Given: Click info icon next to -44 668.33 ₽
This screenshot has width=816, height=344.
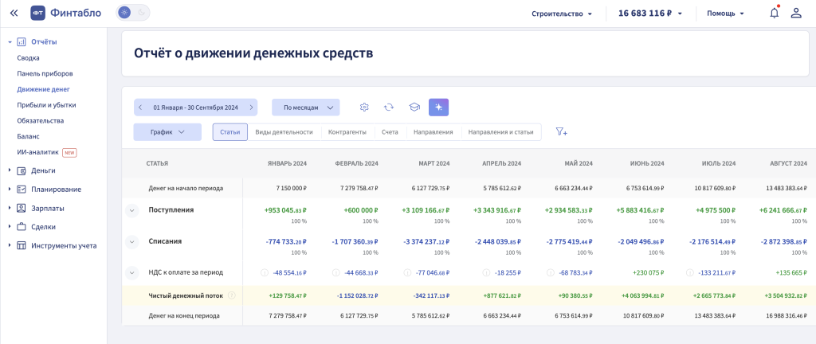Looking at the screenshot, I should [335, 272].
